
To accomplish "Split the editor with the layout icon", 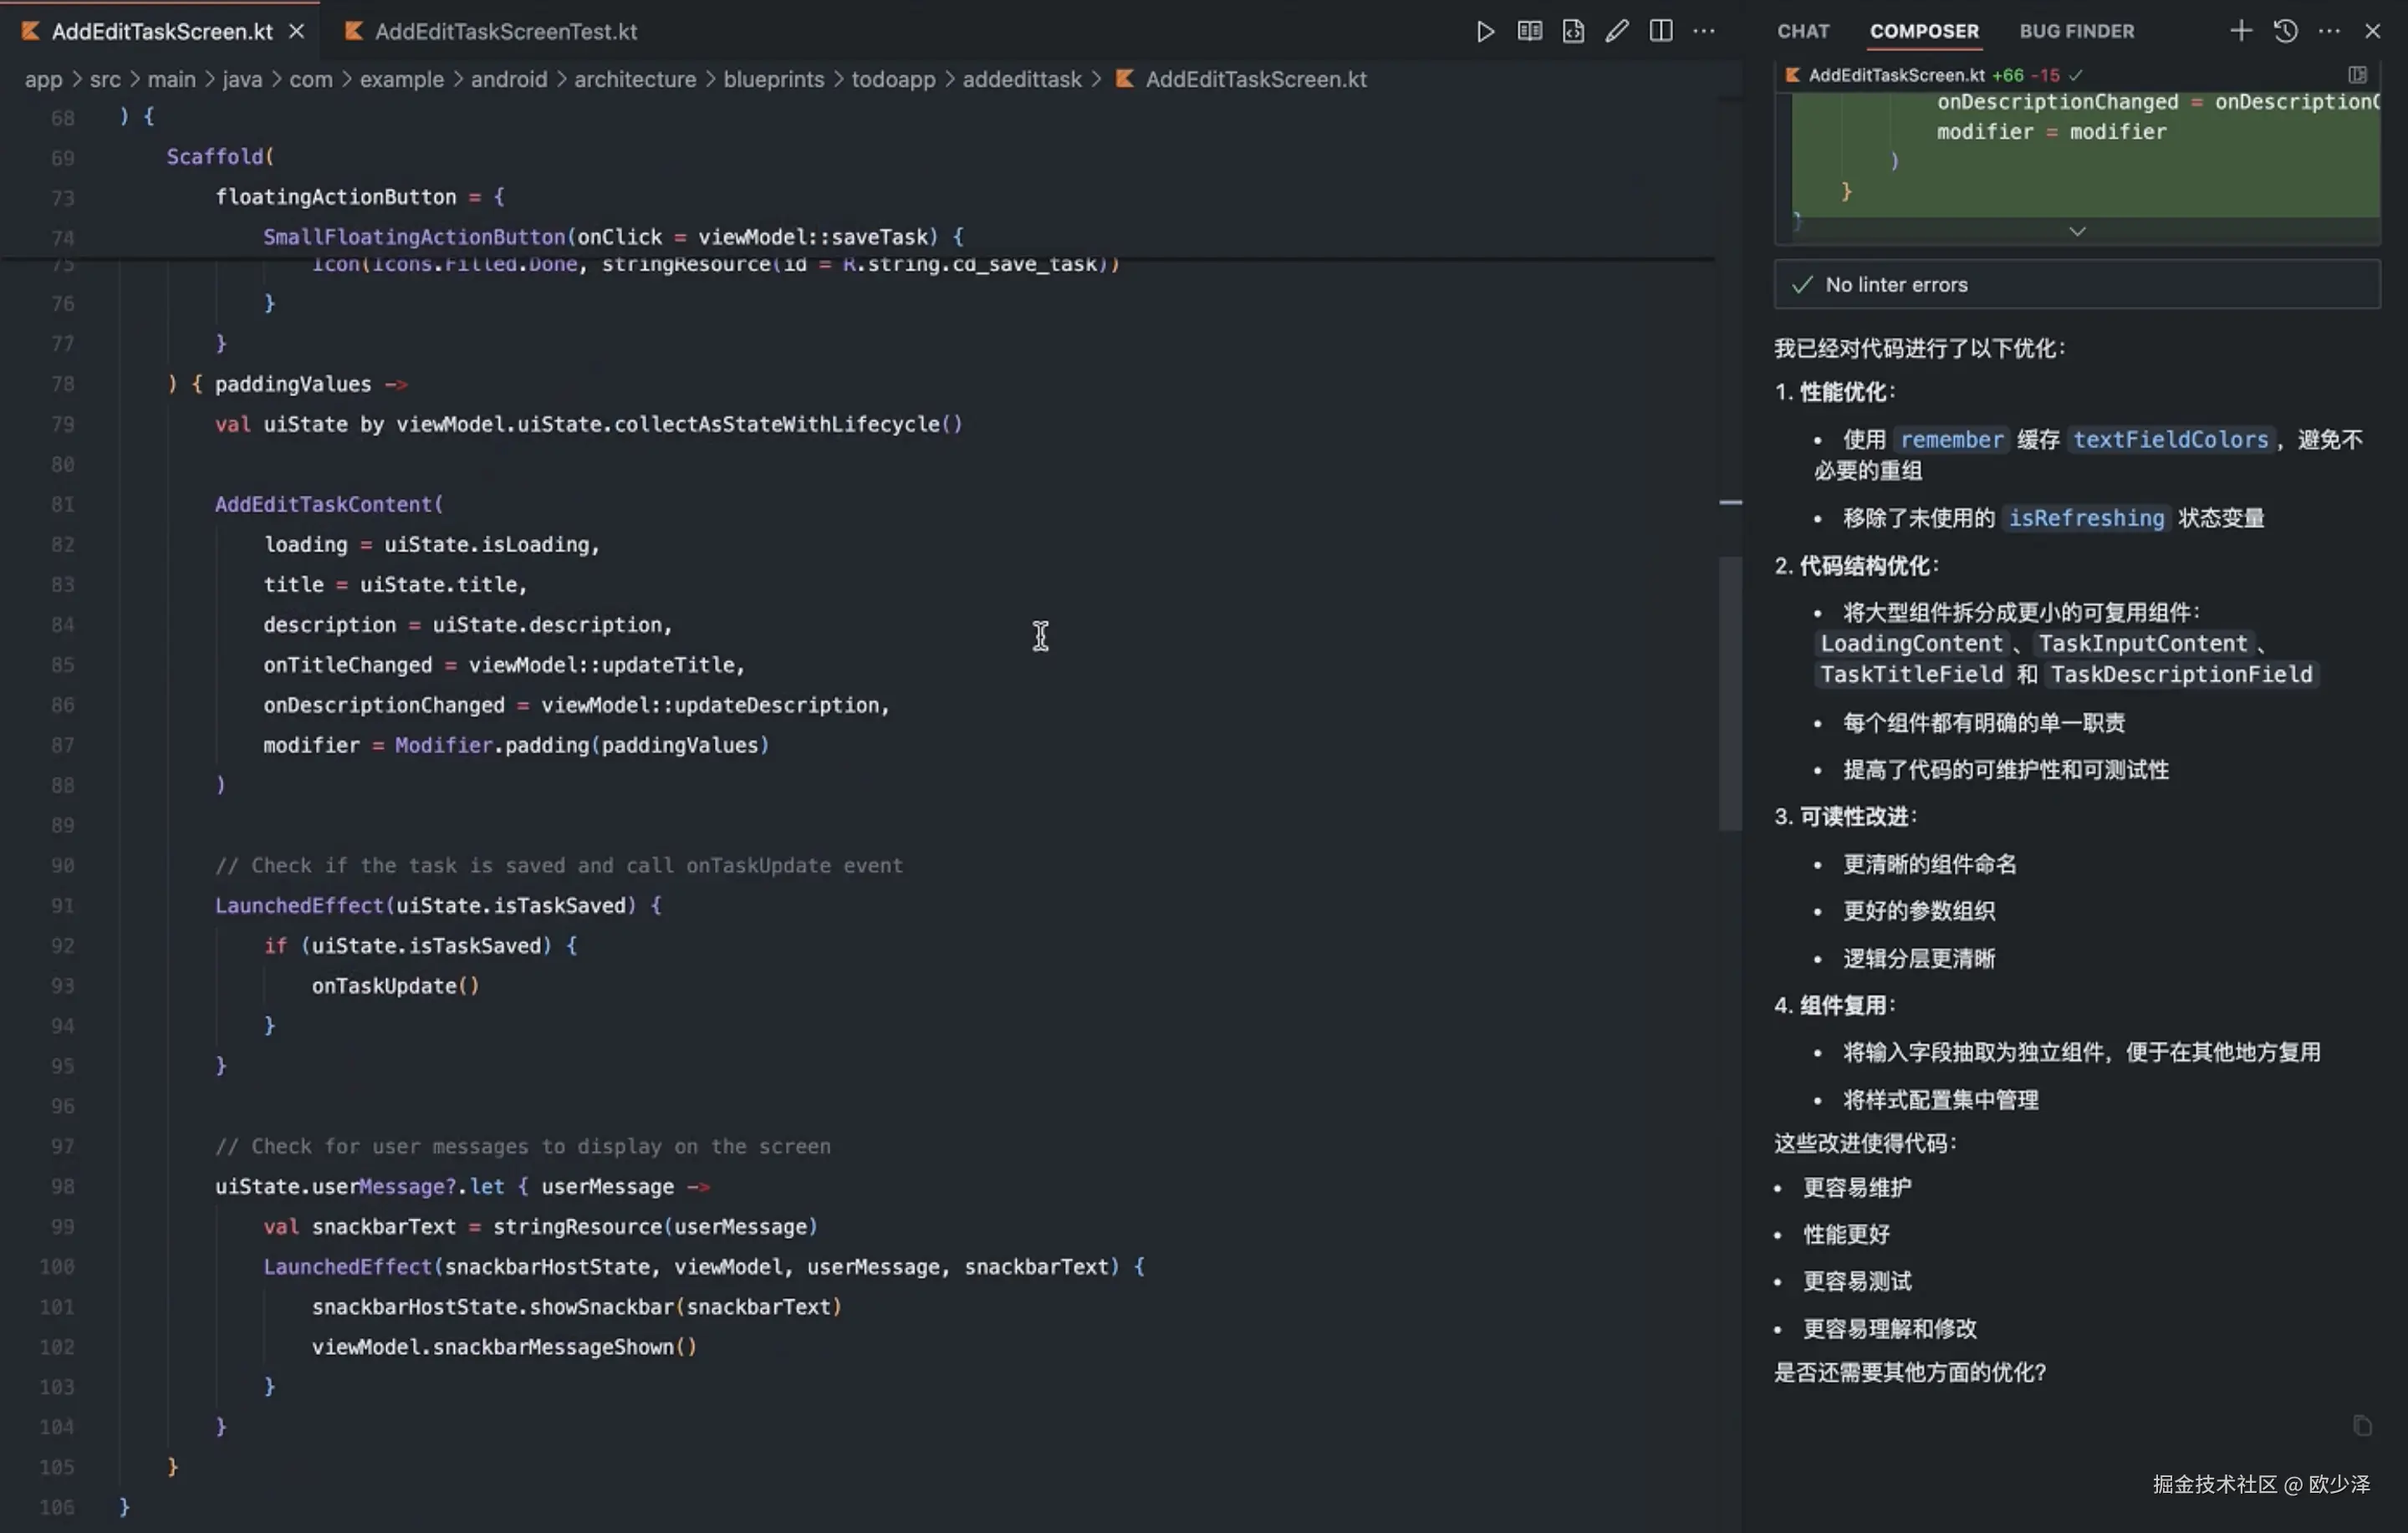I will 1660,31.
